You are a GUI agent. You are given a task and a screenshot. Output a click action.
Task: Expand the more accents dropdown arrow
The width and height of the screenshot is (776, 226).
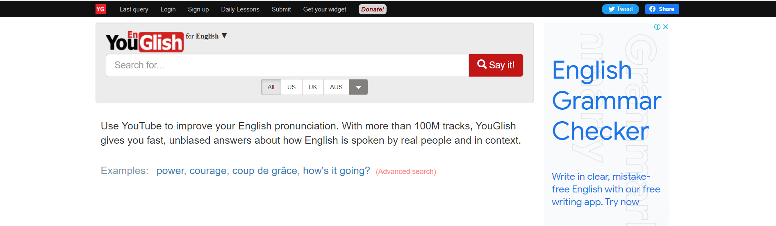pos(358,87)
